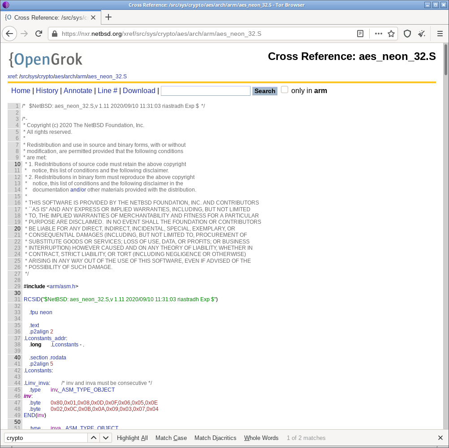This screenshot has width=449, height=448.
Task: Close the find bar
Action: click(440, 438)
